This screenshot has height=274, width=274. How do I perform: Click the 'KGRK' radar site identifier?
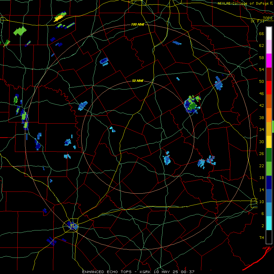click(x=146, y=272)
